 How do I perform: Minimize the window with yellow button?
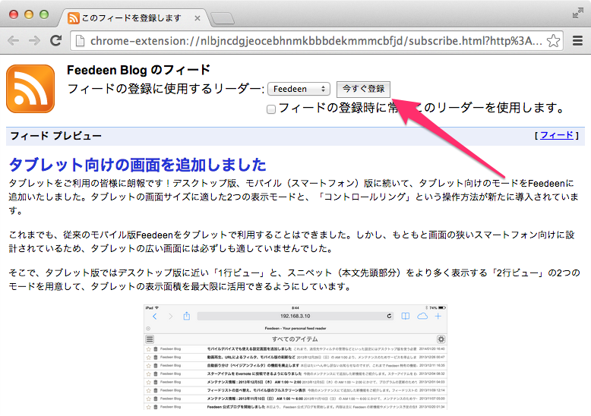[x=29, y=14]
